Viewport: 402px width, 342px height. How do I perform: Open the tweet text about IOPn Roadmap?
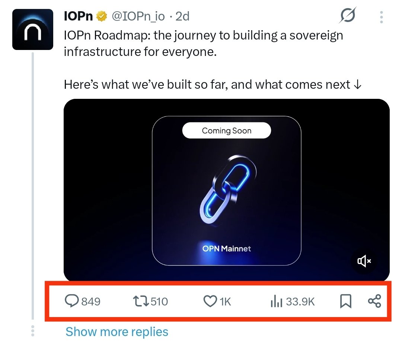pyautogui.click(x=203, y=43)
